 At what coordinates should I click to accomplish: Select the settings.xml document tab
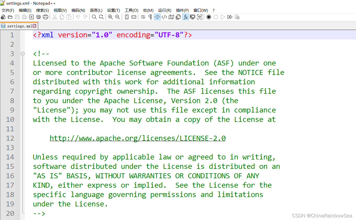click(x=19, y=26)
